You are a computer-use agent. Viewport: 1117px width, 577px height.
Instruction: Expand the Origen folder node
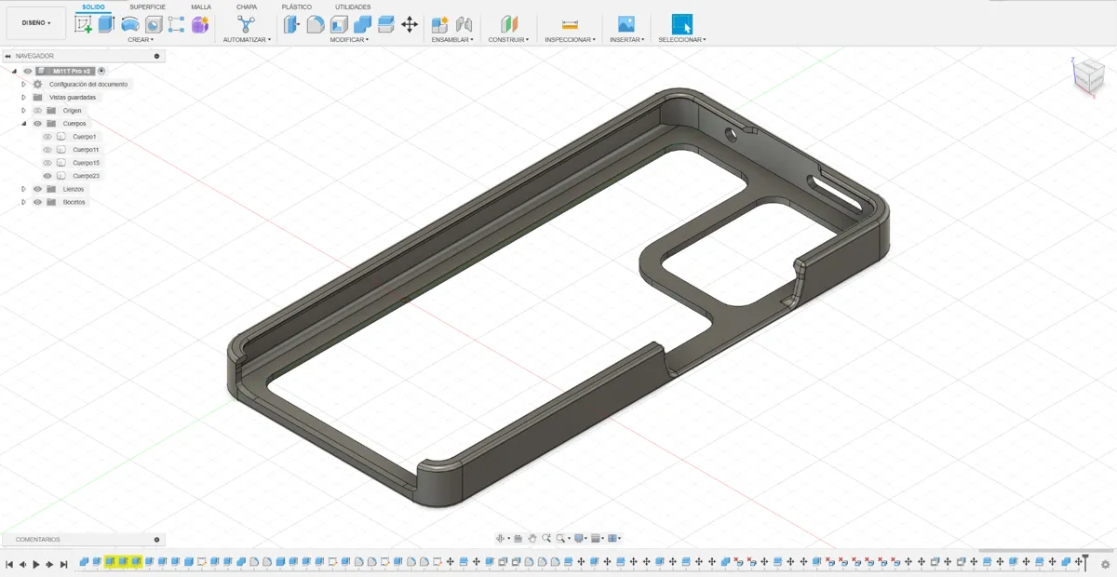point(24,110)
